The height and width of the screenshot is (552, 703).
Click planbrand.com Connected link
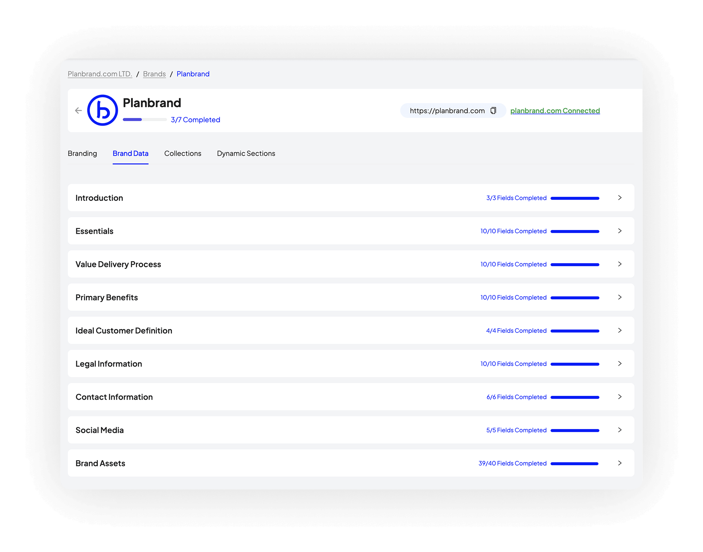pos(555,110)
